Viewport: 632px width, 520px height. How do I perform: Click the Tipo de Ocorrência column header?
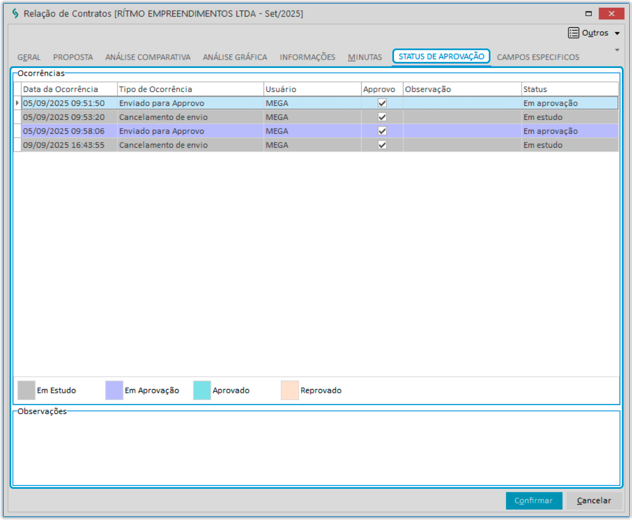pos(190,89)
